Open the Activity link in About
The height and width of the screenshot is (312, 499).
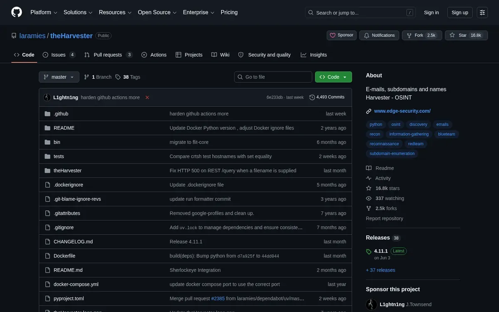[378, 178]
